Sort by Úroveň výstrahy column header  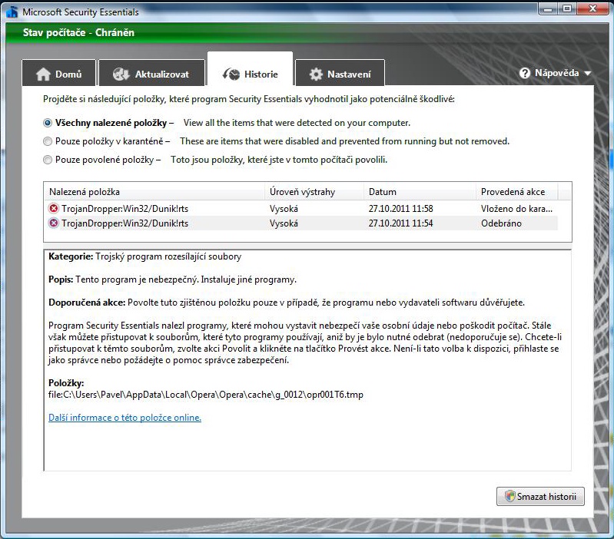(x=314, y=192)
